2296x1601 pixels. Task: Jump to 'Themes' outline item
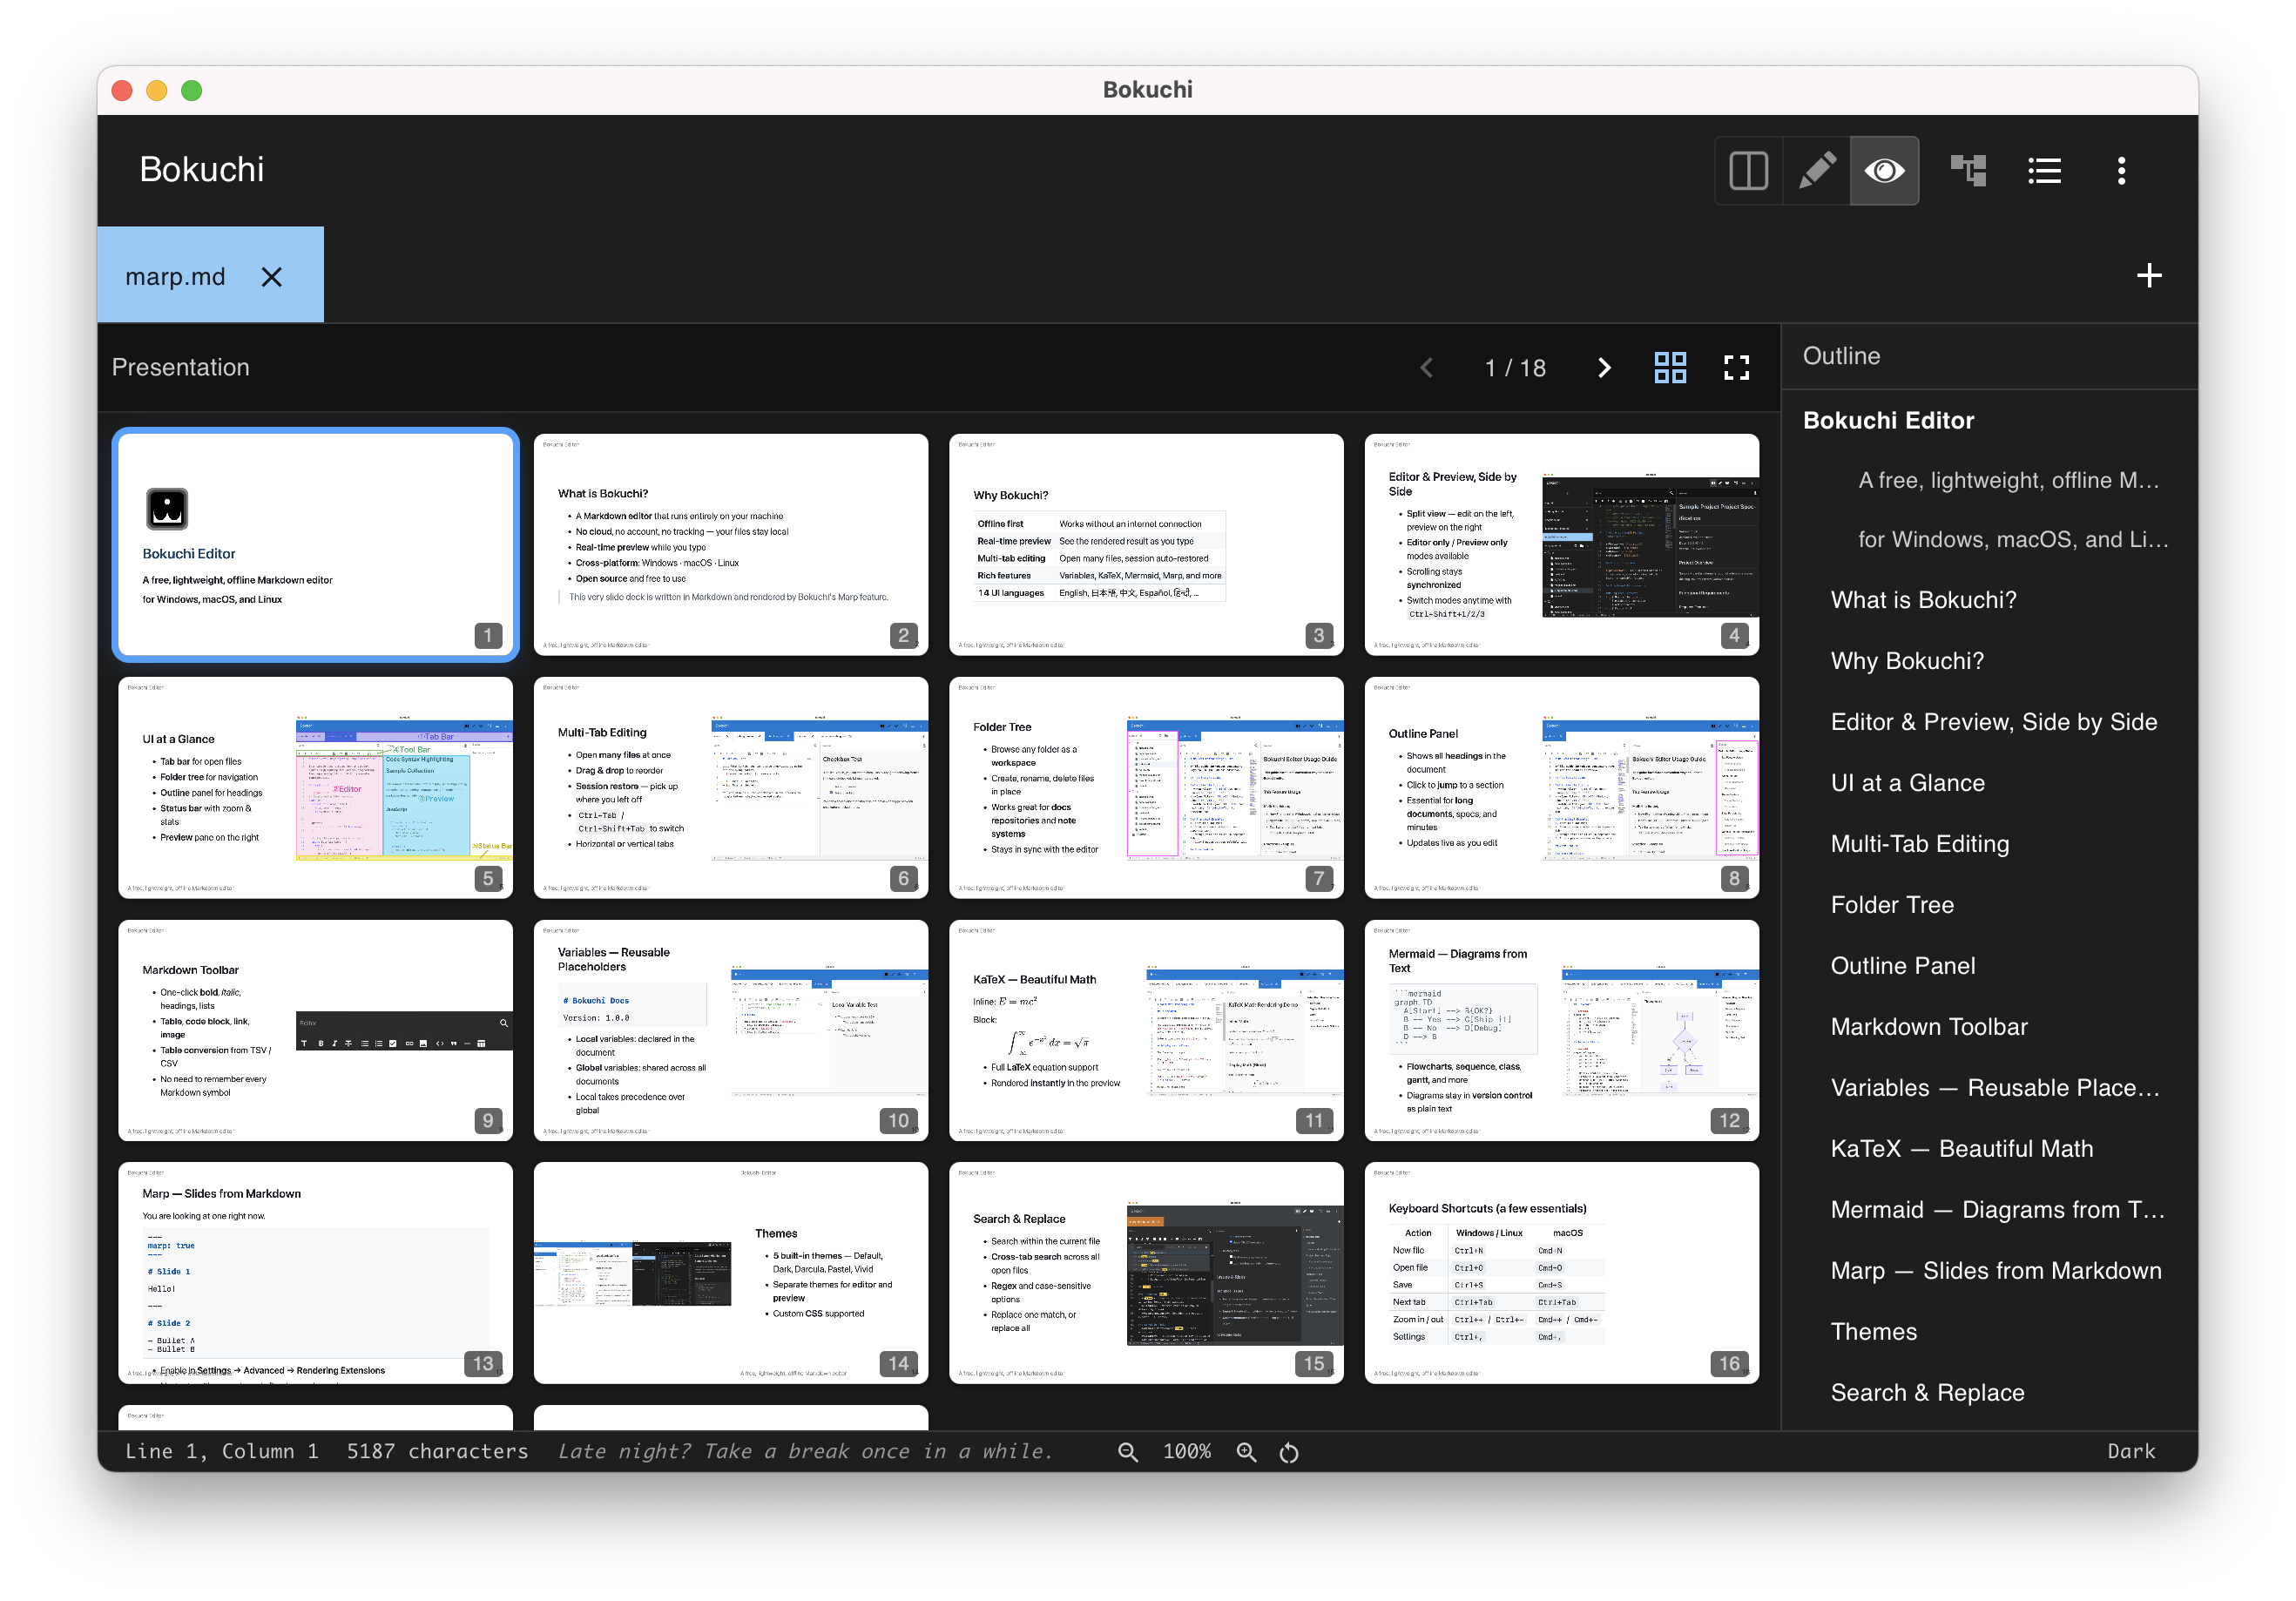click(1873, 1332)
